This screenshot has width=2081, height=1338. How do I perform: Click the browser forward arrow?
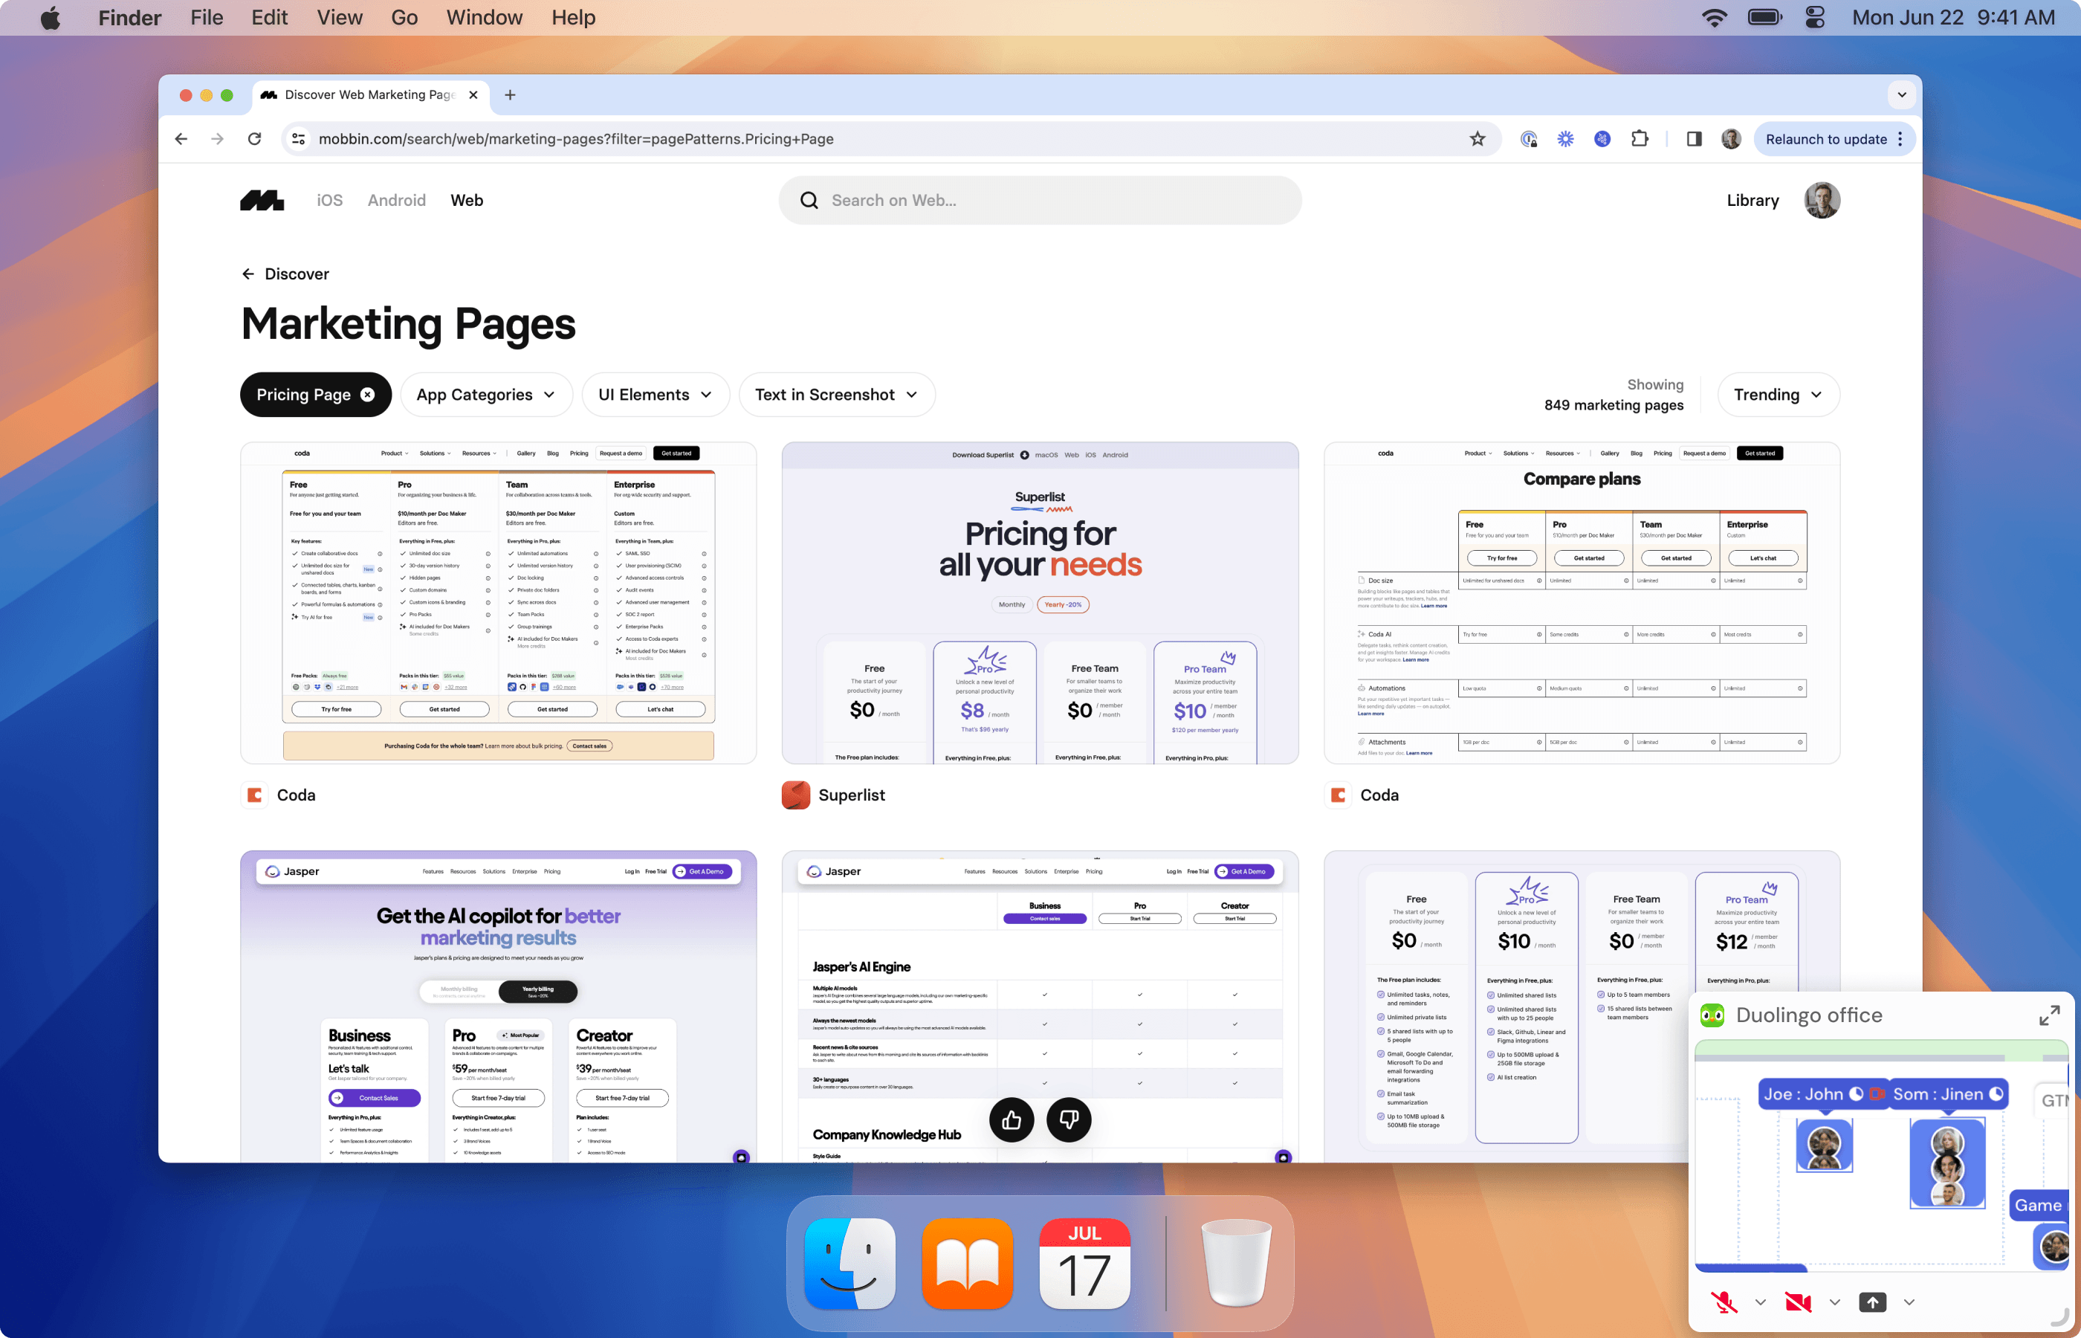pos(217,139)
